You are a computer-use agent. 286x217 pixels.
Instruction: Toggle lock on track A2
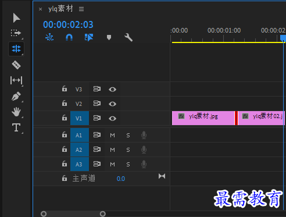tap(65, 150)
